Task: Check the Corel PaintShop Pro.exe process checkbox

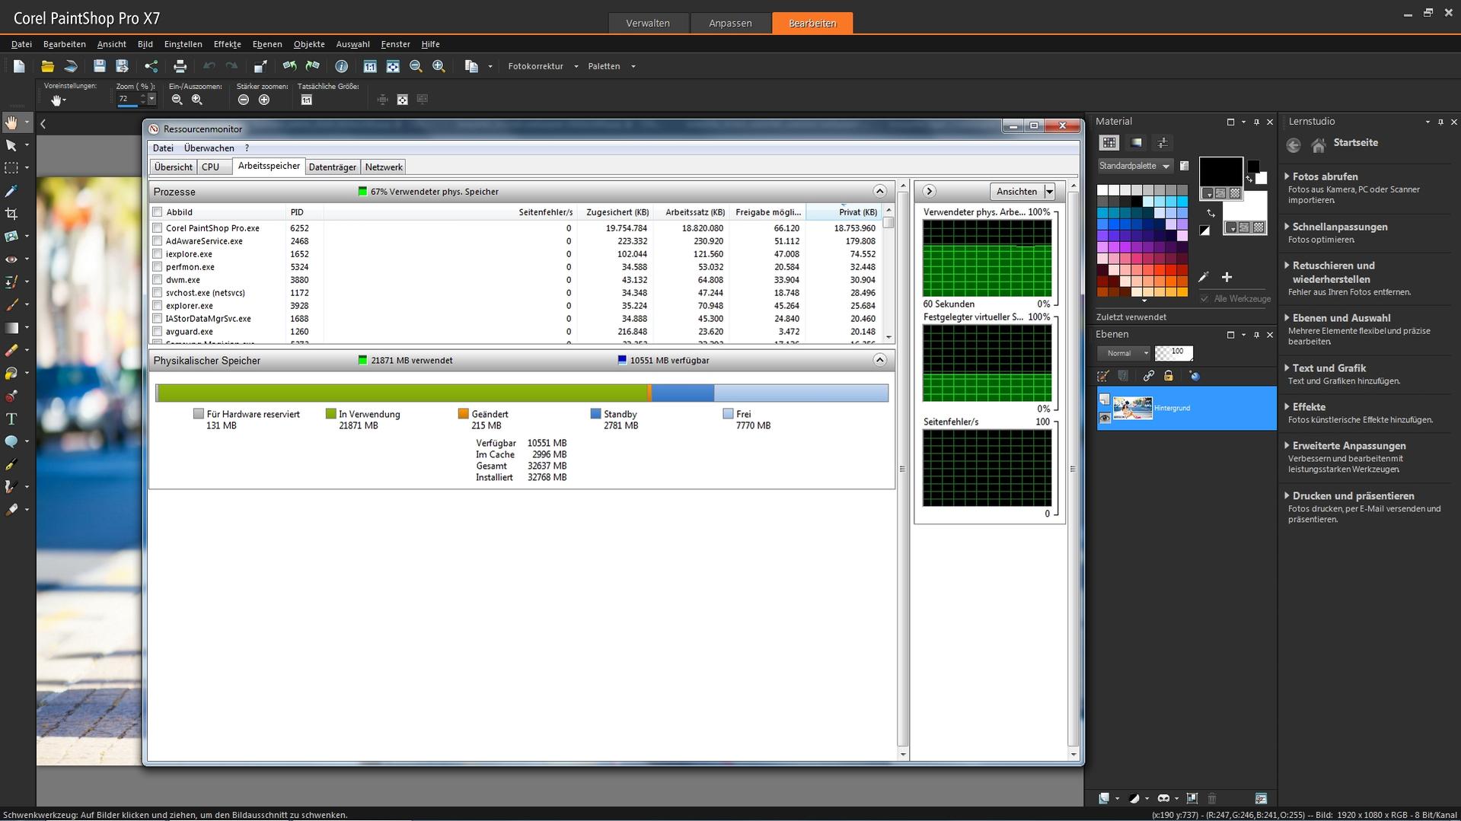Action: click(x=158, y=228)
